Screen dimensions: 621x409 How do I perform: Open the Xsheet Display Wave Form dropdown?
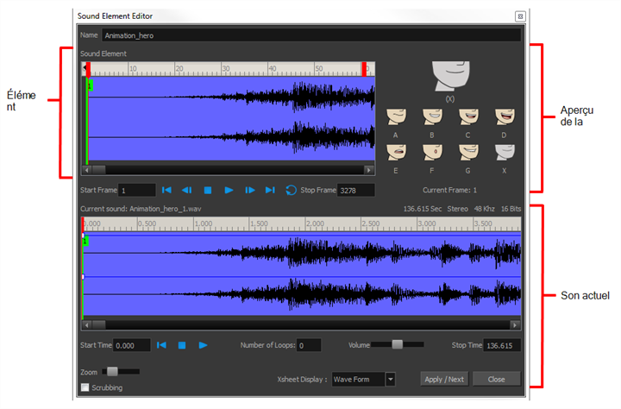(391, 380)
